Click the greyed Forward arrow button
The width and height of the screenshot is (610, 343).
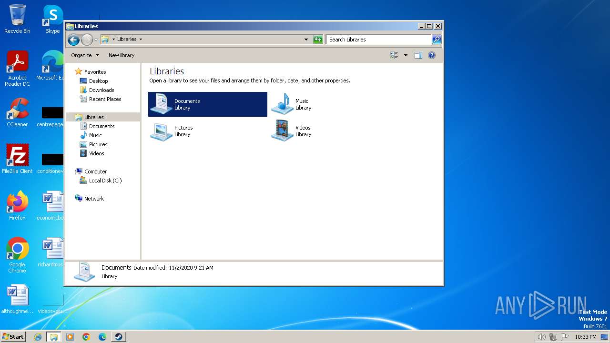(87, 40)
